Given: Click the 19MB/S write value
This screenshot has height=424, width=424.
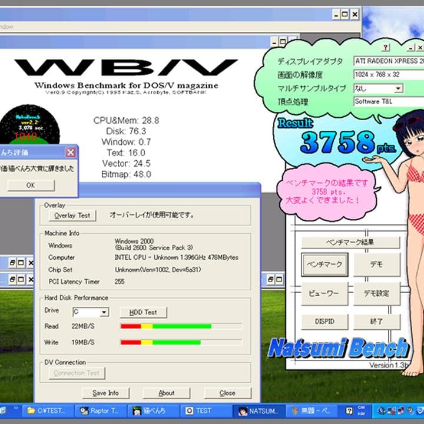Looking at the screenshot, I should pyautogui.click(x=83, y=343).
